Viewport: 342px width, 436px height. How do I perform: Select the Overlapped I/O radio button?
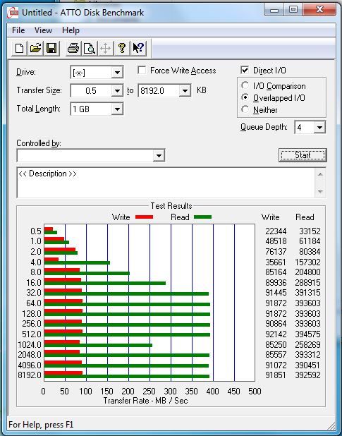point(245,97)
